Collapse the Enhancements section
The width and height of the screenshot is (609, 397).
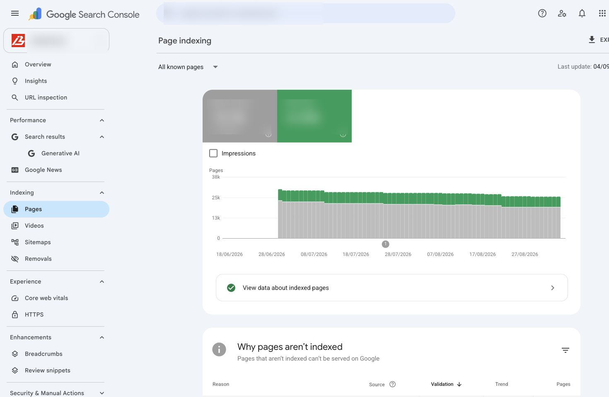(102, 337)
